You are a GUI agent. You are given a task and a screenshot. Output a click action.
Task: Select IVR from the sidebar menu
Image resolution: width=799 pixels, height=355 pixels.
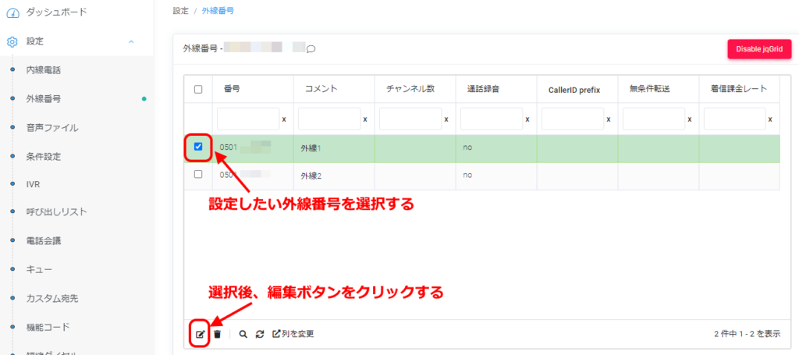[x=33, y=184]
